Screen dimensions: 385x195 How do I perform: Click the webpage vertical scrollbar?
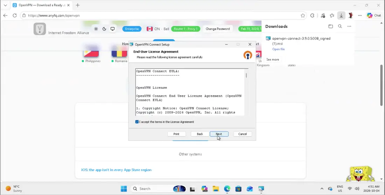[x=381, y=85]
